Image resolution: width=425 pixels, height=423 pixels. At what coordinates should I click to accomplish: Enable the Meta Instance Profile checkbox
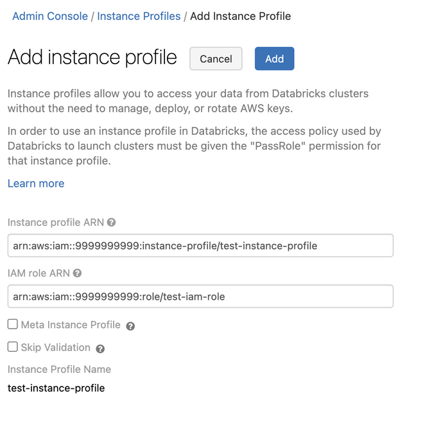tap(13, 325)
